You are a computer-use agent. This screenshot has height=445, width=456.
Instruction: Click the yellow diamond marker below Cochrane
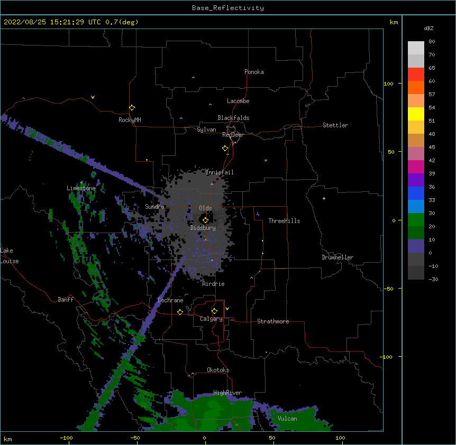pos(180,312)
